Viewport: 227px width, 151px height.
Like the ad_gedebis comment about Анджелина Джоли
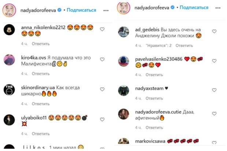pyautogui.click(x=214, y=31)
